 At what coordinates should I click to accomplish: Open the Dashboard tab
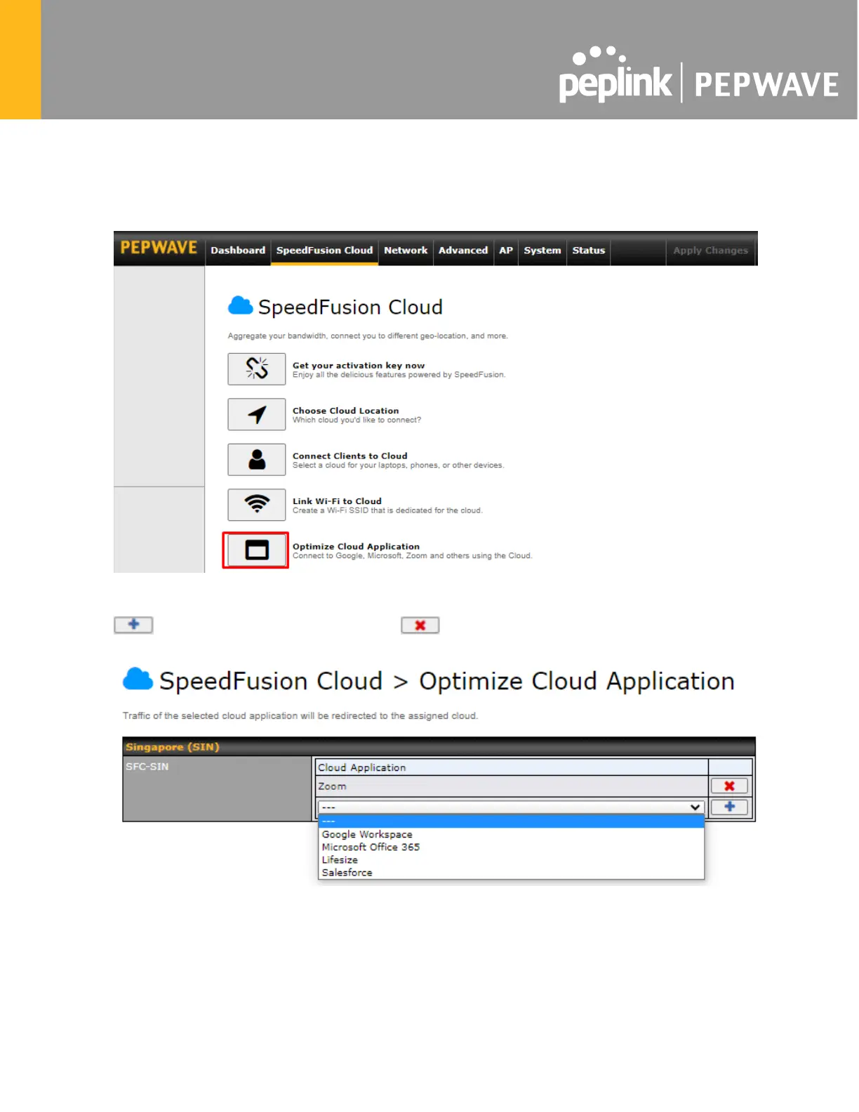coord(238,250)
